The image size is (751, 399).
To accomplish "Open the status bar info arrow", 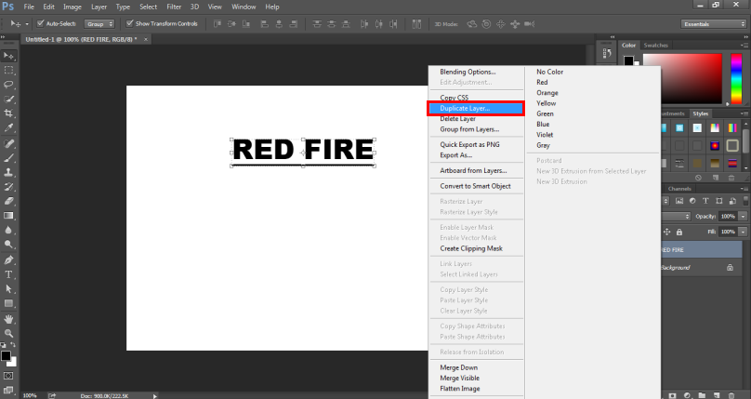I will click(154, 395).
